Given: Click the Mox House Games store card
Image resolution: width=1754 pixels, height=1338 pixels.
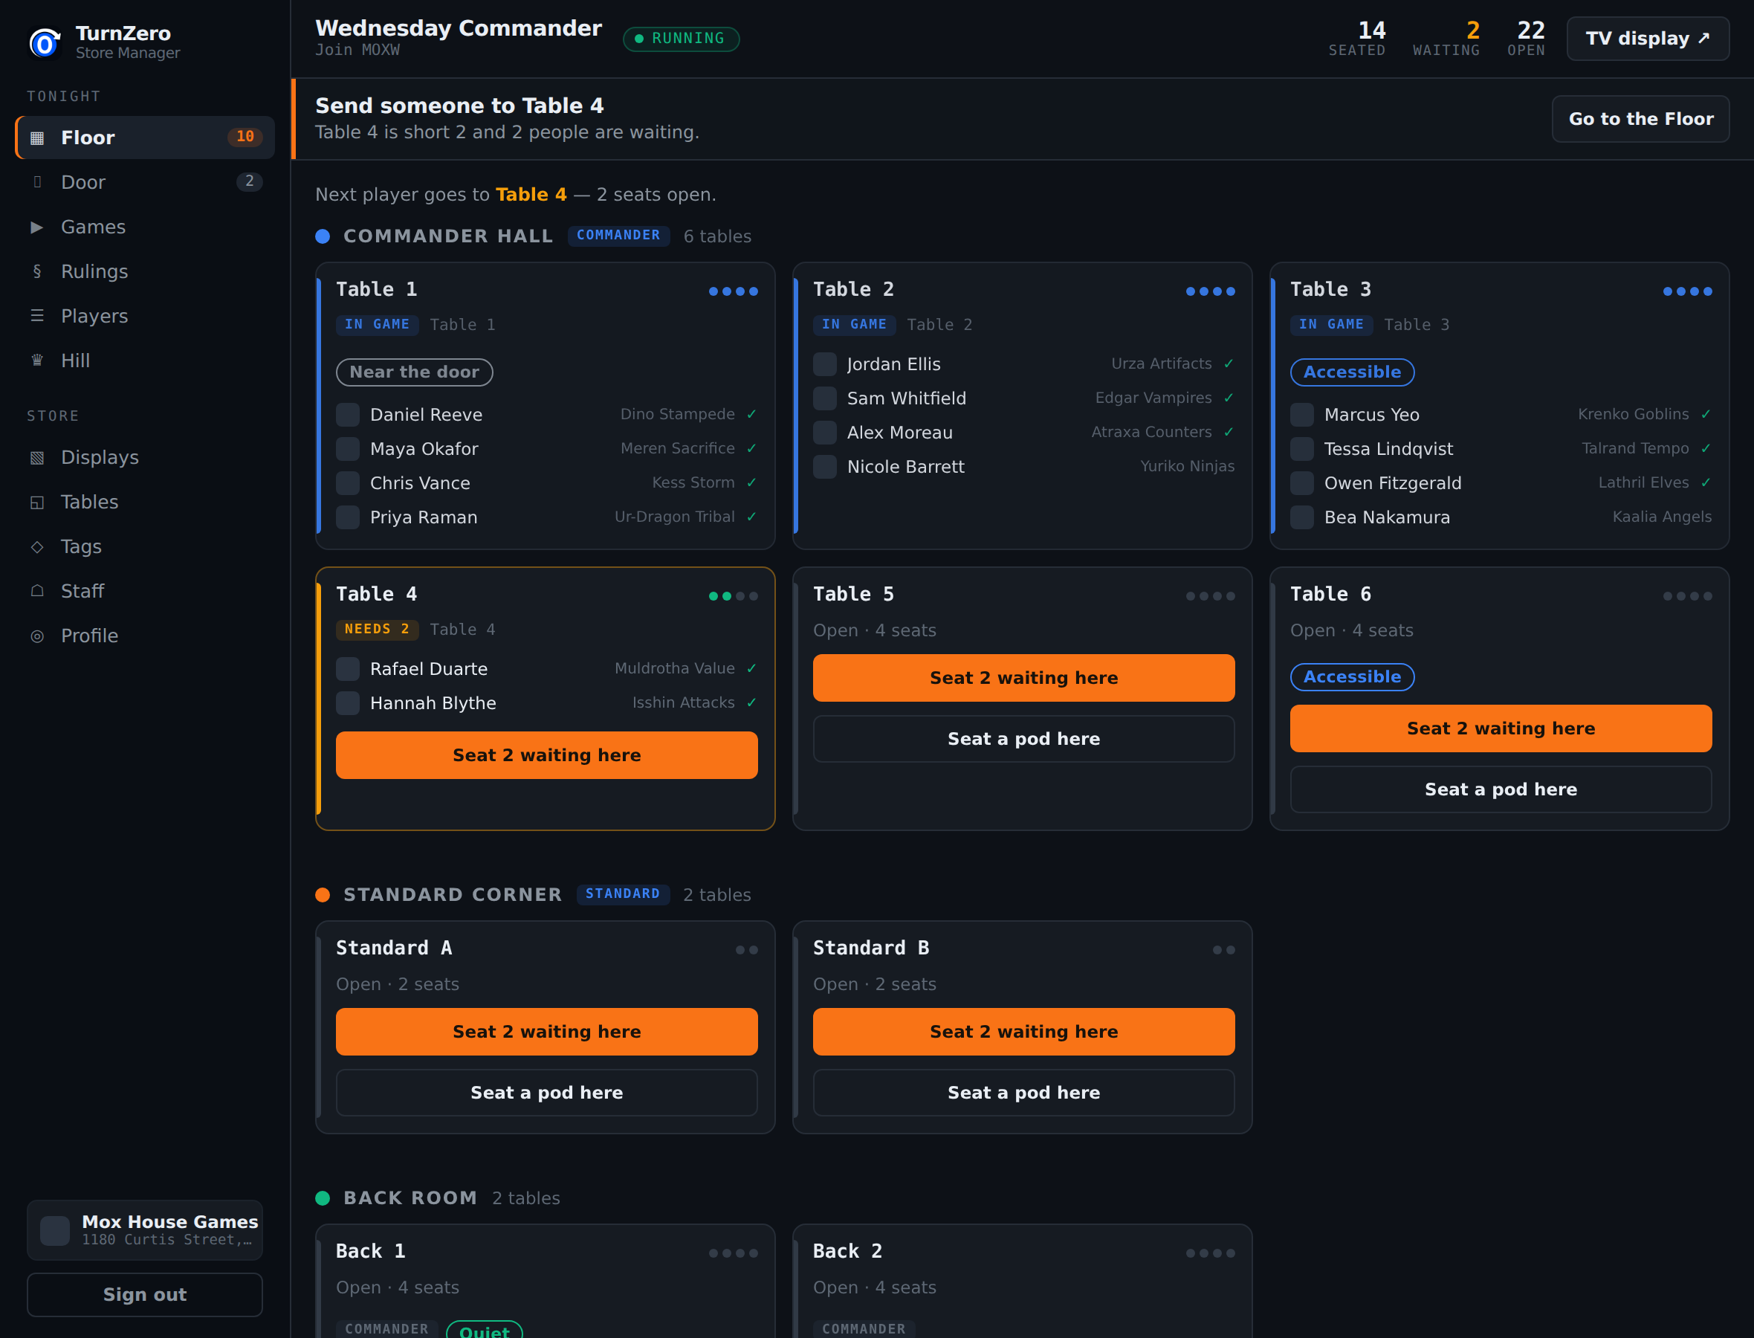Looking at the screenshot, I should (x=145, y=1230).
